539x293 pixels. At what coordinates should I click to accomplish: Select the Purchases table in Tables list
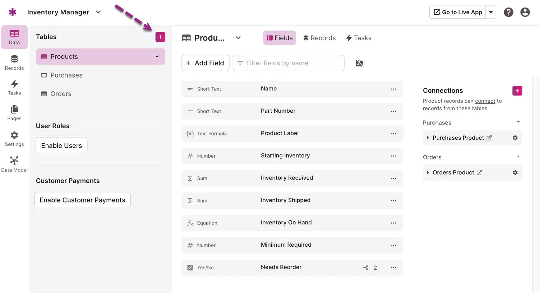pyautogui.click(x=66, y=75)
